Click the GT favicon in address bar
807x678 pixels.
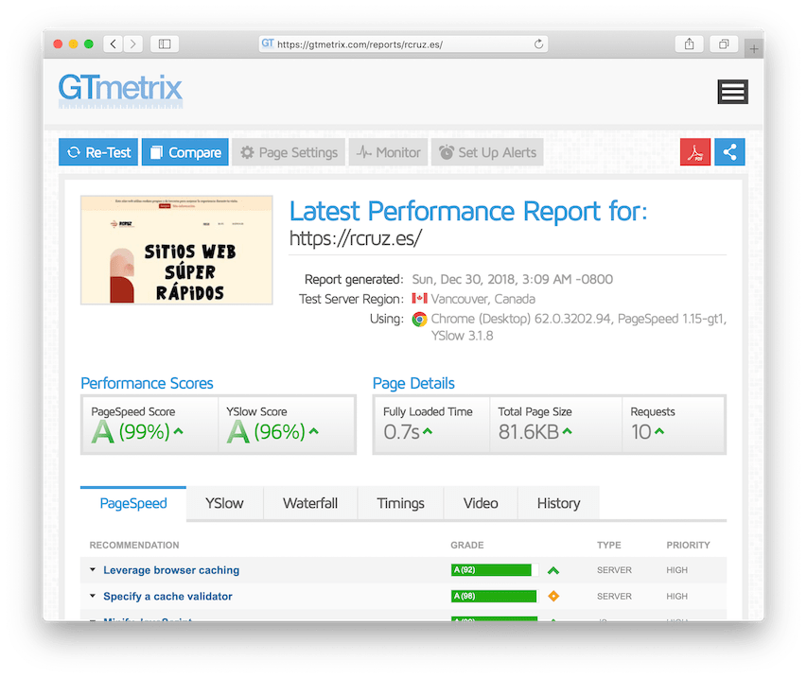268,43
